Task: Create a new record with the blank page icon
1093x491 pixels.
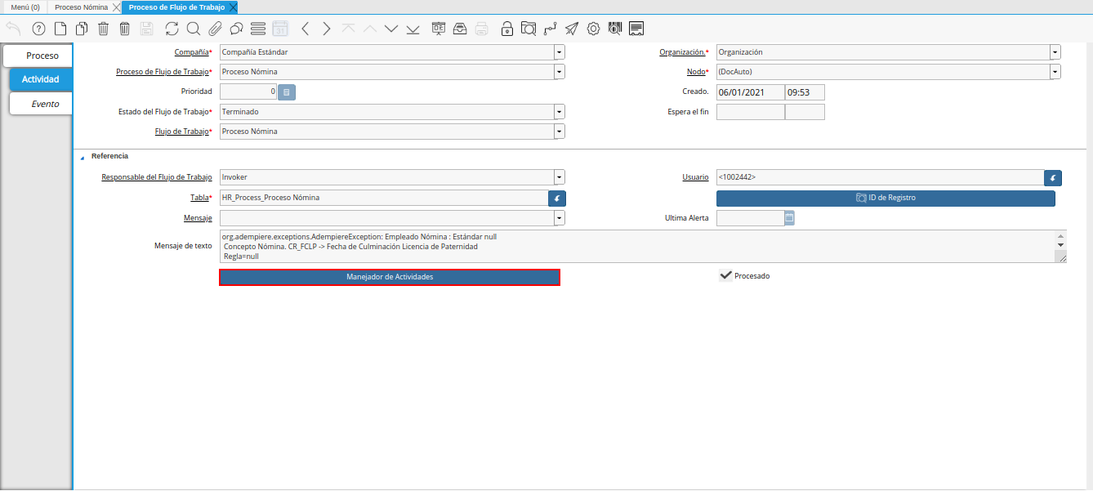Action: [60, 29]
